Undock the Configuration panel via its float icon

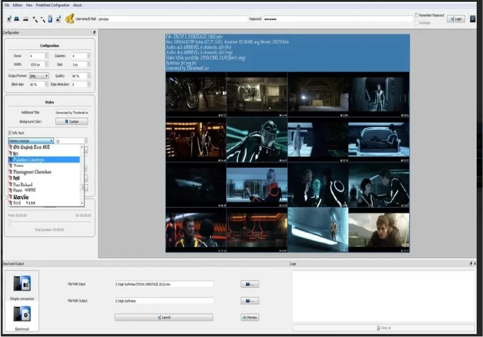pyautogui.click(x=94, y=32)
